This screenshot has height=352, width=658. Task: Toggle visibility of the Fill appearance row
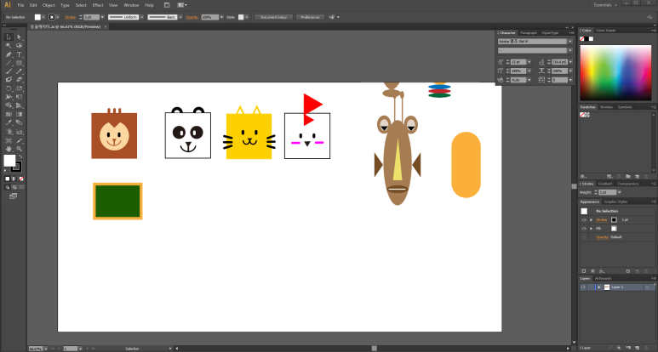coord(584,229)
